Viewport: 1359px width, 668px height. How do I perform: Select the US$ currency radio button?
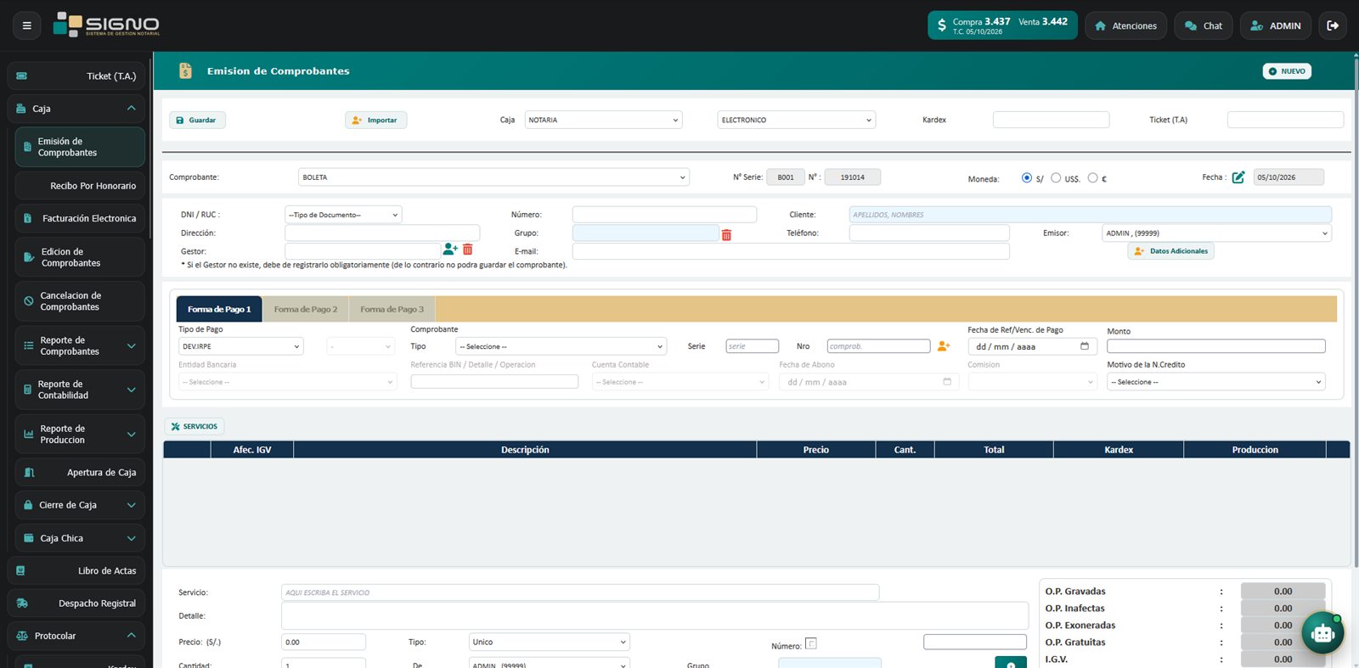[1056, 177]
